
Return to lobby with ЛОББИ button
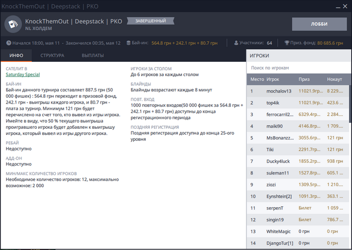tap(319, 24)
